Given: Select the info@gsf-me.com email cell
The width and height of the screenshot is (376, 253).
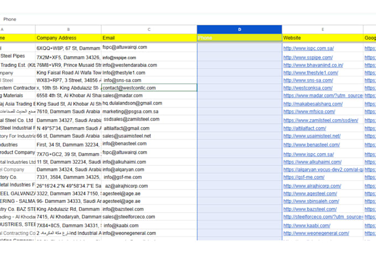Looking at the screenshot, I should click(x=149, y=177).
